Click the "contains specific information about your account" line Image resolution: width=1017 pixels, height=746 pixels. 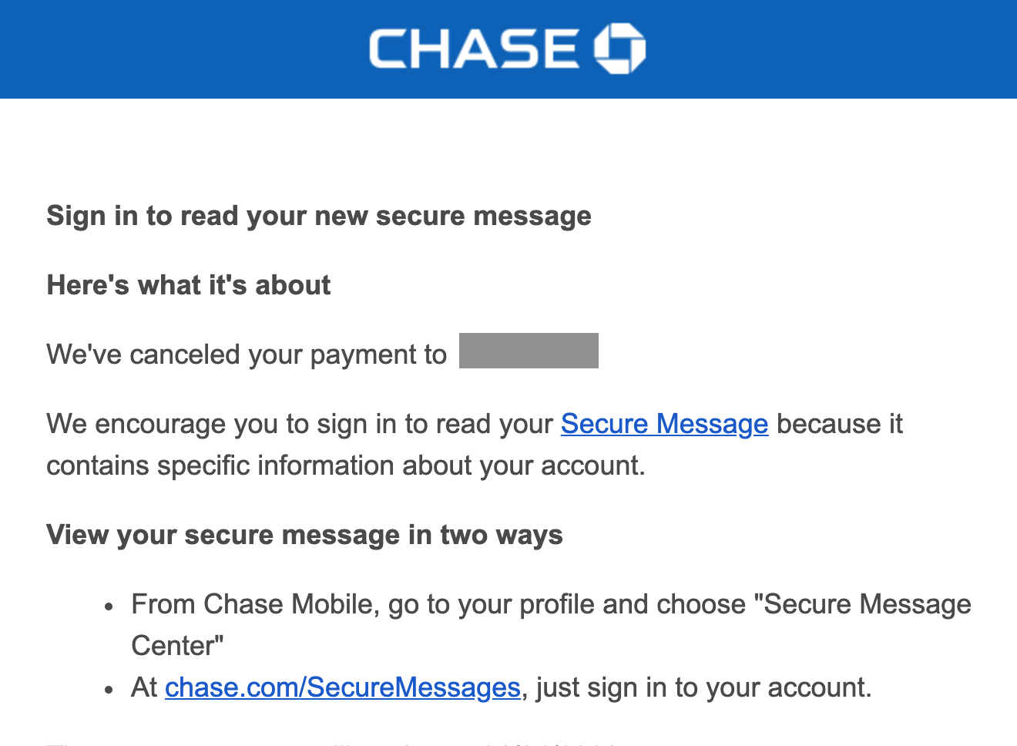[346, 465]
